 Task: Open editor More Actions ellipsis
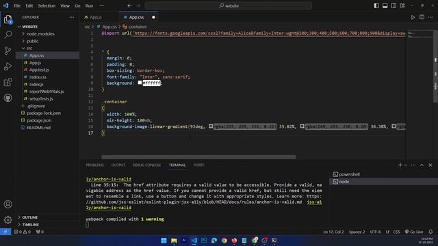pos(430,17)
